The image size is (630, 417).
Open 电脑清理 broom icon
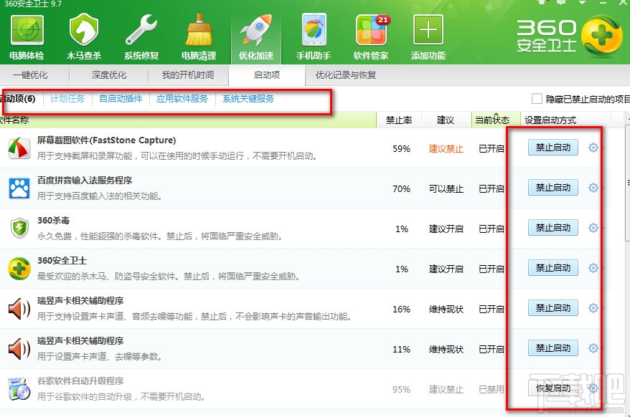pyautogui.click(x=199, y=37)
